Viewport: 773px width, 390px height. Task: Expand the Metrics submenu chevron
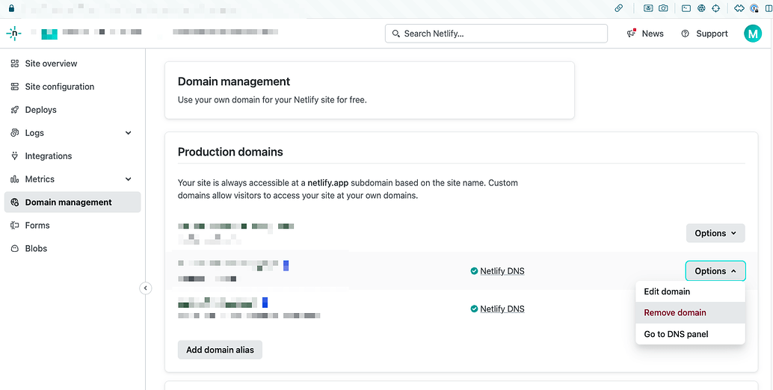[129, 179]
